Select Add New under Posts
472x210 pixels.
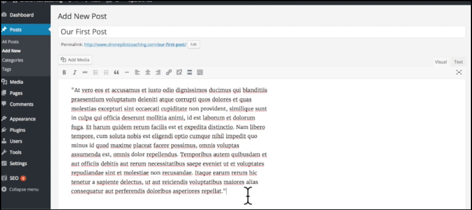point(11,51)
